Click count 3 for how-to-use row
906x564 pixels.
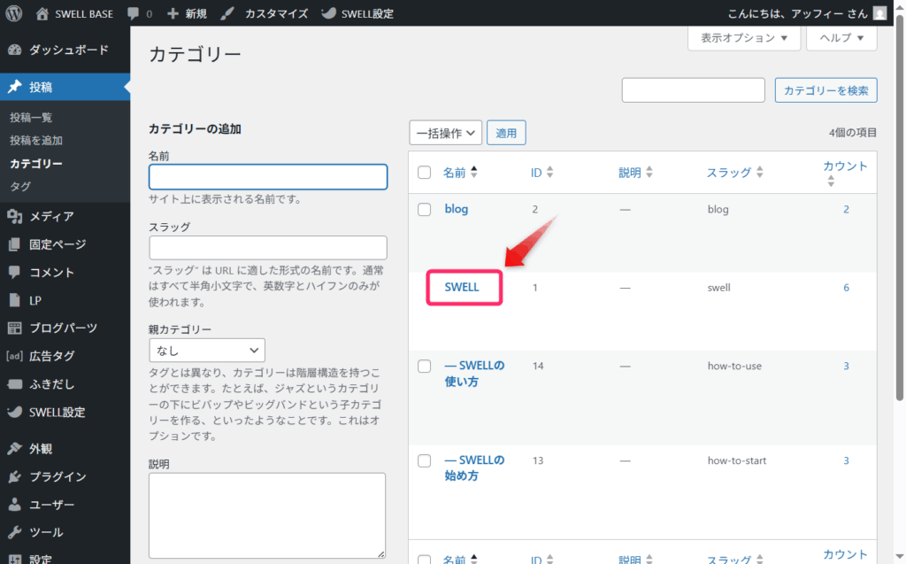tap(846, 367)
